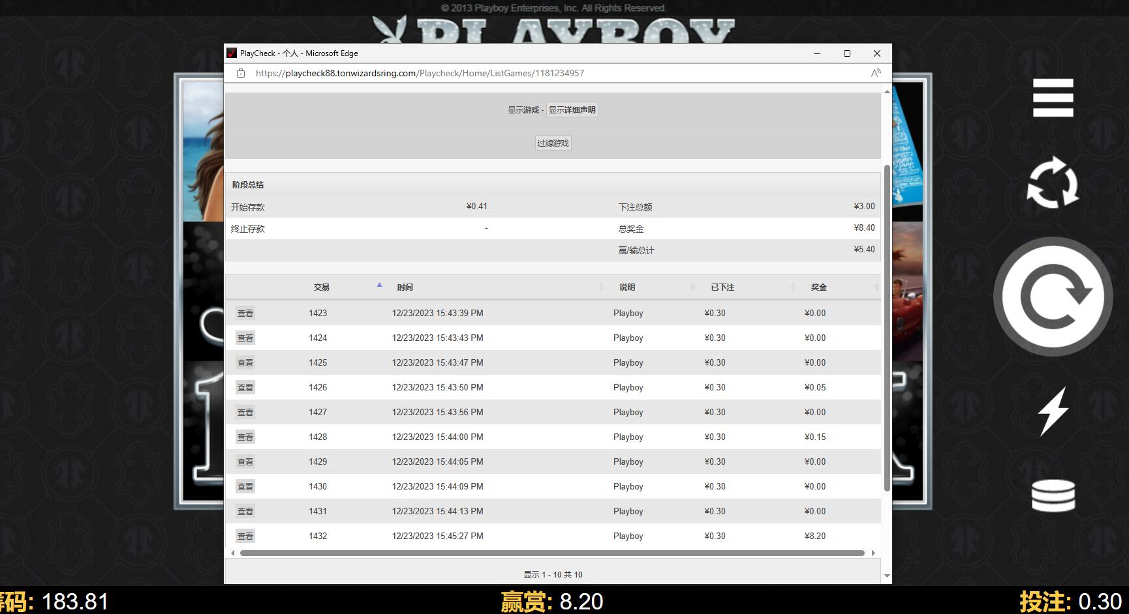Viewport: 1129px width, 614px height.
Task: Click the 过滤游戏 filter button
Action: tap(553, 143)
